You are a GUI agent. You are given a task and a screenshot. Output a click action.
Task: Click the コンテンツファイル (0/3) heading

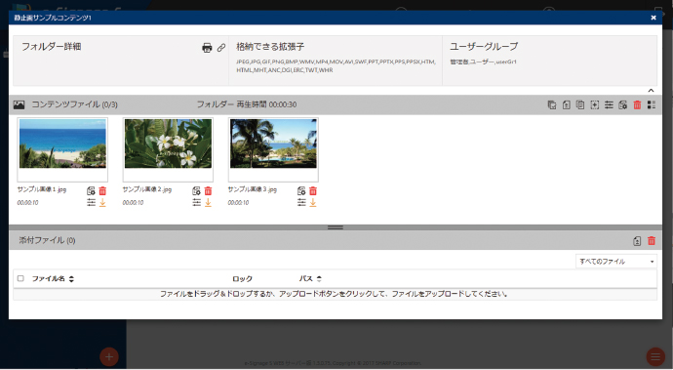(74, 104)
